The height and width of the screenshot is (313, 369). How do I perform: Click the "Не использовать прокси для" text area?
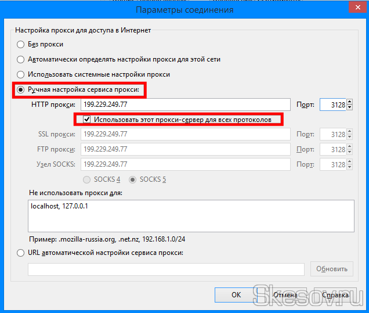point(191,216)
